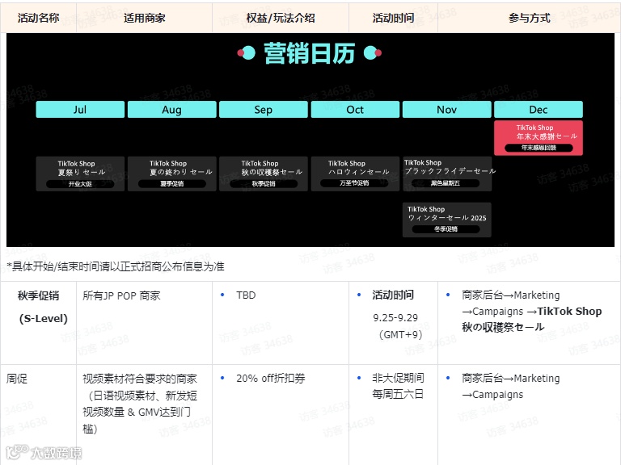Open the ハロウィンセール campaign card
The height and width of the screenshot is (465, 621).
(x=355, y=174)
